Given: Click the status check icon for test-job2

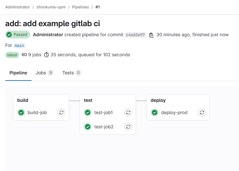Looking at the screenshot, I should [x=88, y=127].
